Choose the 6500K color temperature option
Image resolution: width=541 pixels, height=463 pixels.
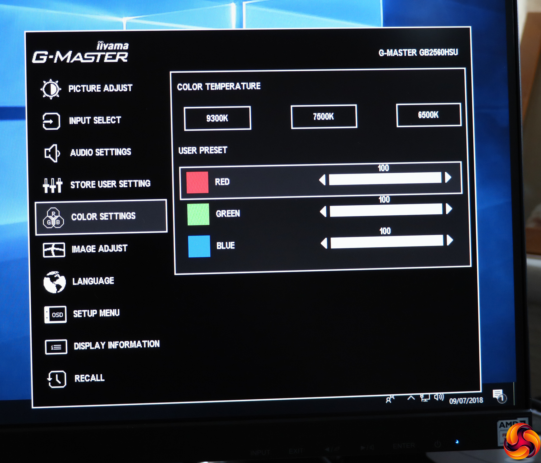(x=428, y=115)
